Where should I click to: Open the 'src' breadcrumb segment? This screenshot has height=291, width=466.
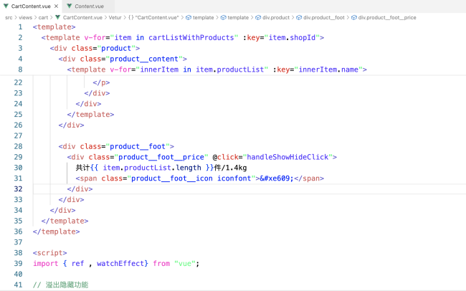click(9, 17)
